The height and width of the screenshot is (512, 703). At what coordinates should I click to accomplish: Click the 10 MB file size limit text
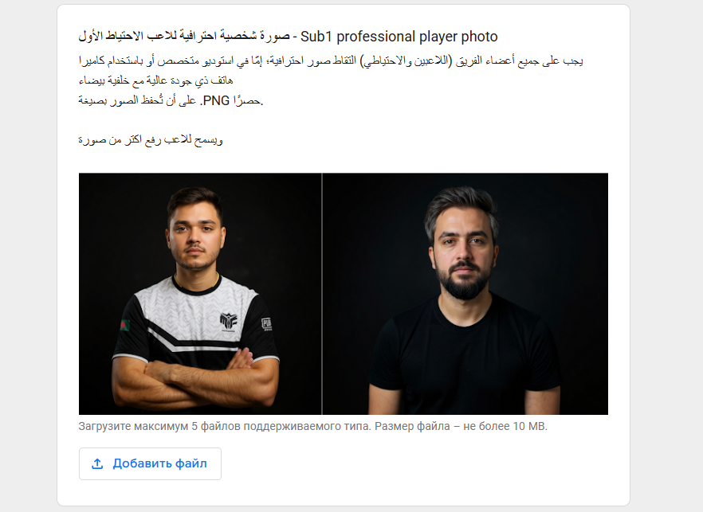530,426
